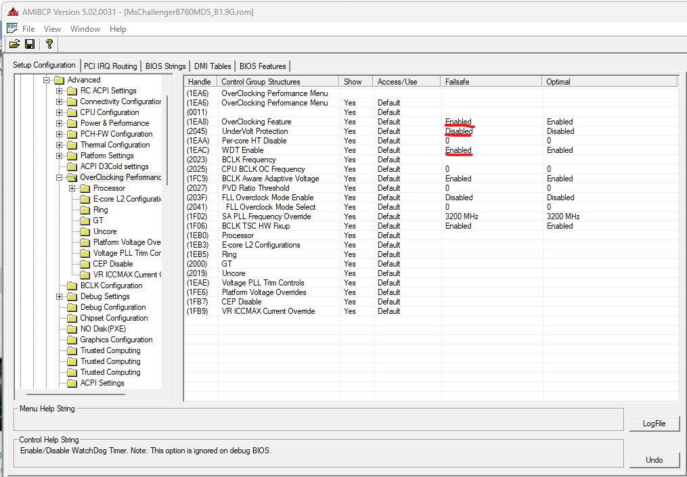Image resolution: width=687 pixels, height=477 pixels.
Task: Expand the CPU Configuration node
Action: (59, 112)
